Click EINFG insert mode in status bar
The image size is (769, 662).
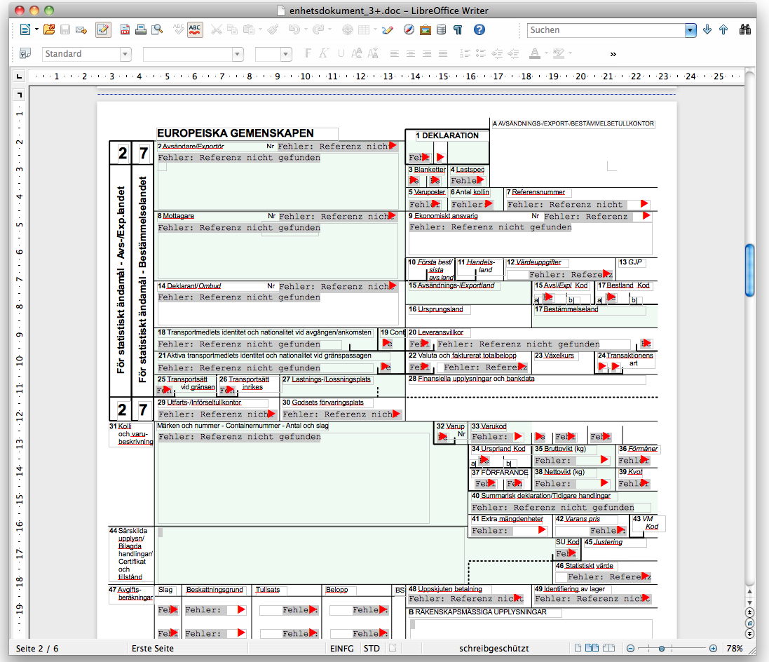pyautogui.click(x=342, y=649)
